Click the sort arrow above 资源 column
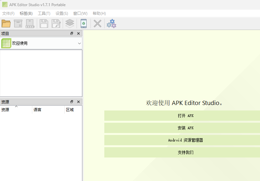Viewport: 260px width, 181px height. point(16,107)
